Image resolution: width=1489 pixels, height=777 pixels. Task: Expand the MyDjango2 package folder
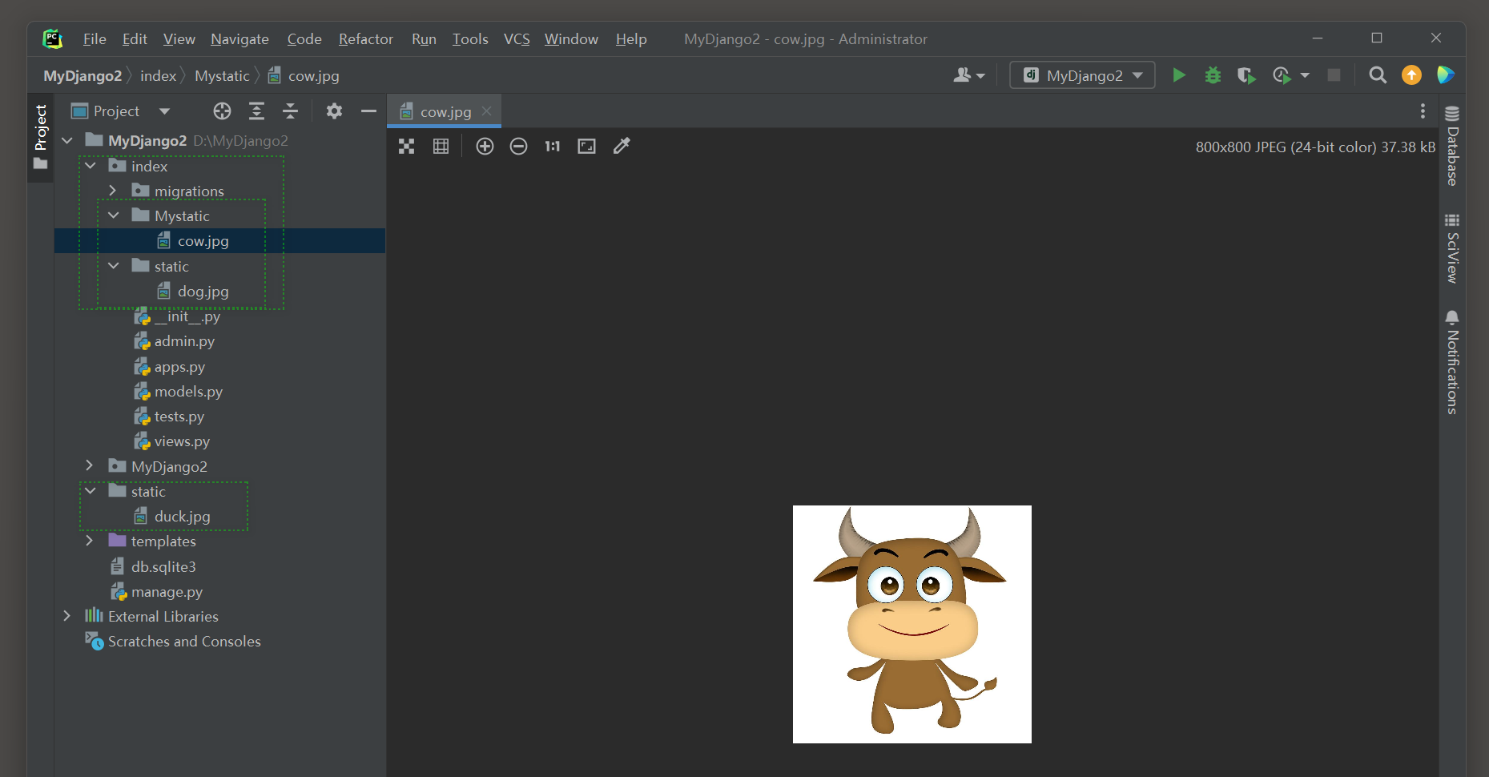tap(90, 466)
